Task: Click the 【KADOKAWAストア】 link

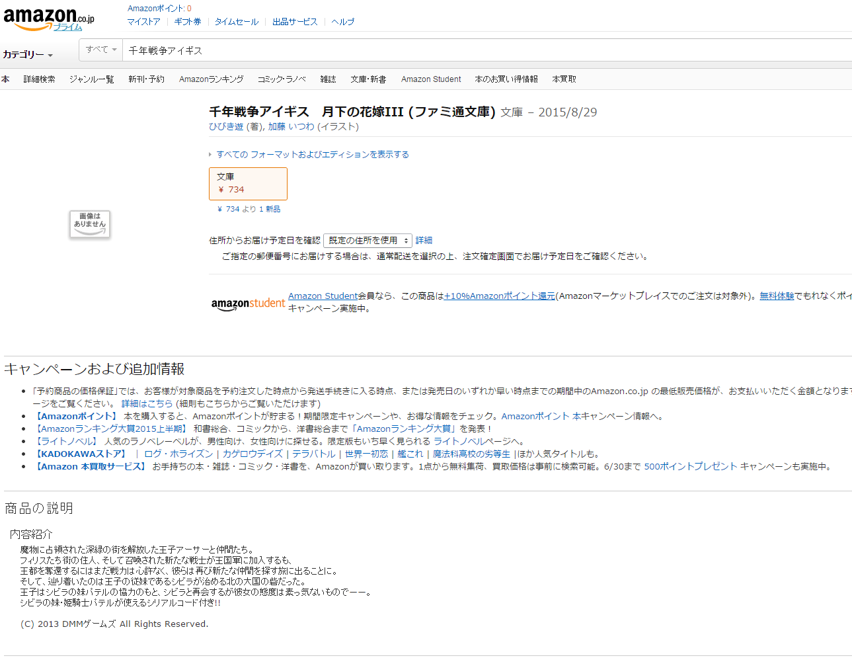Action: point(80,454)
